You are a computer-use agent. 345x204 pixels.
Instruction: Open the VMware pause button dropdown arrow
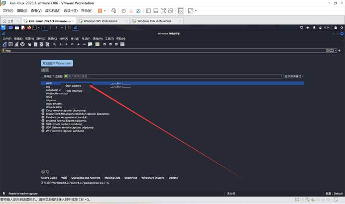pos(105,11)
